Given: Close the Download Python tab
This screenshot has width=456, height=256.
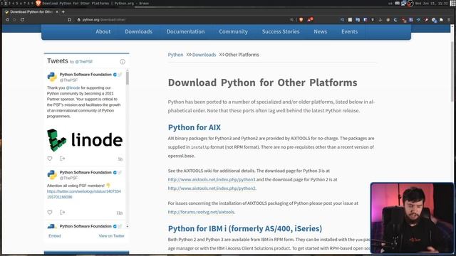Looking at the screenshot, I should click(57, 12).
